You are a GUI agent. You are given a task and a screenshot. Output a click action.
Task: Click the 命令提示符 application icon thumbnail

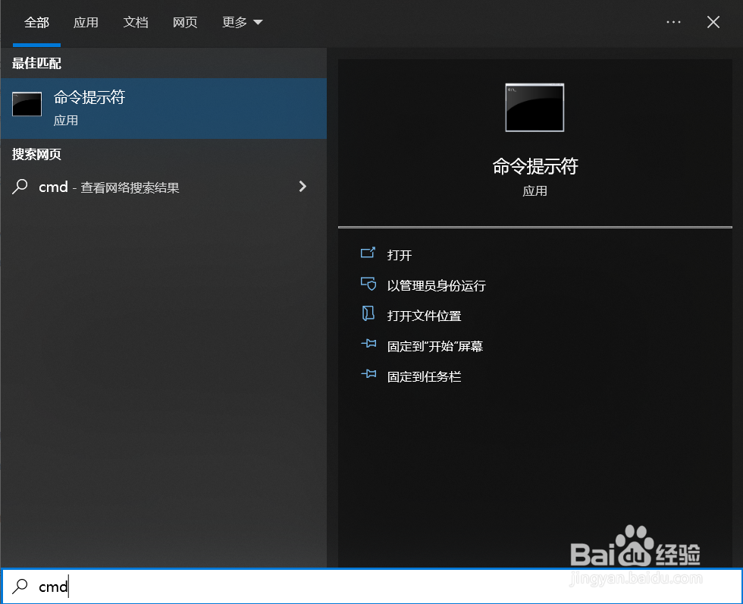click(x=27, y=105)
